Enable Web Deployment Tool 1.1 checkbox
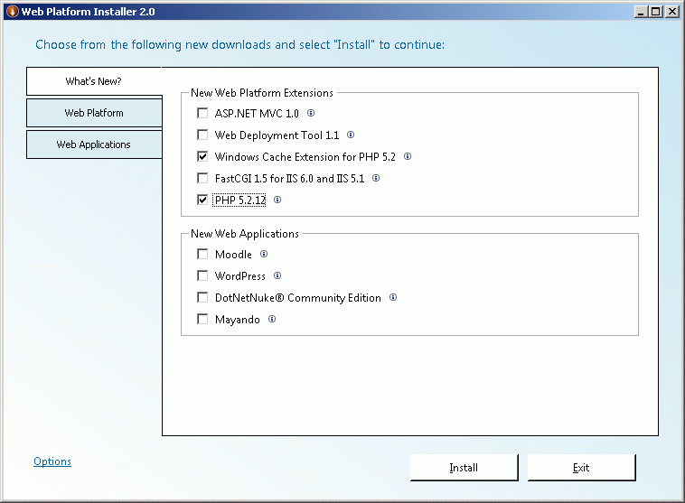685x503 pixels. pyautogui.click(x=202, y=135)
